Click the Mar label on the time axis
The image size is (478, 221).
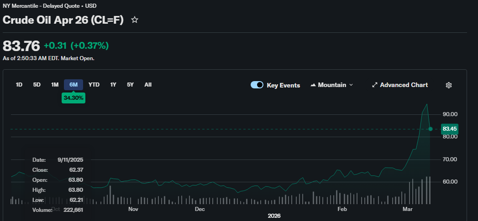408,209
